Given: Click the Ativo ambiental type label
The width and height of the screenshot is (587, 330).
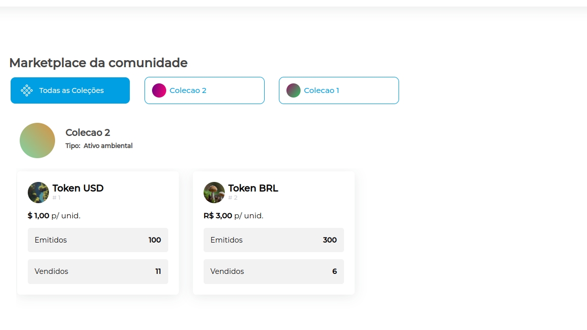Looking at the screenshot, I should click(108, 146).
